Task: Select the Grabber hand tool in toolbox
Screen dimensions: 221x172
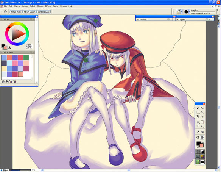Action: coord(202,138)
